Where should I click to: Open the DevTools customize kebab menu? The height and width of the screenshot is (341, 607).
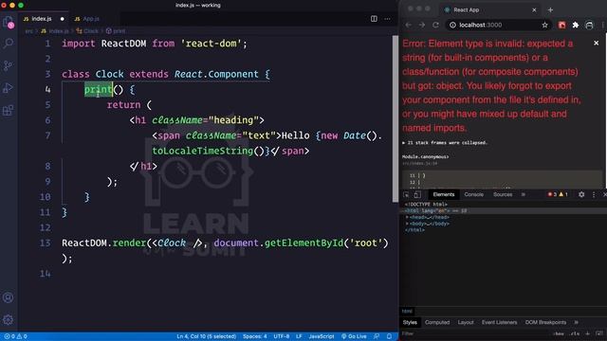[594, 194]
